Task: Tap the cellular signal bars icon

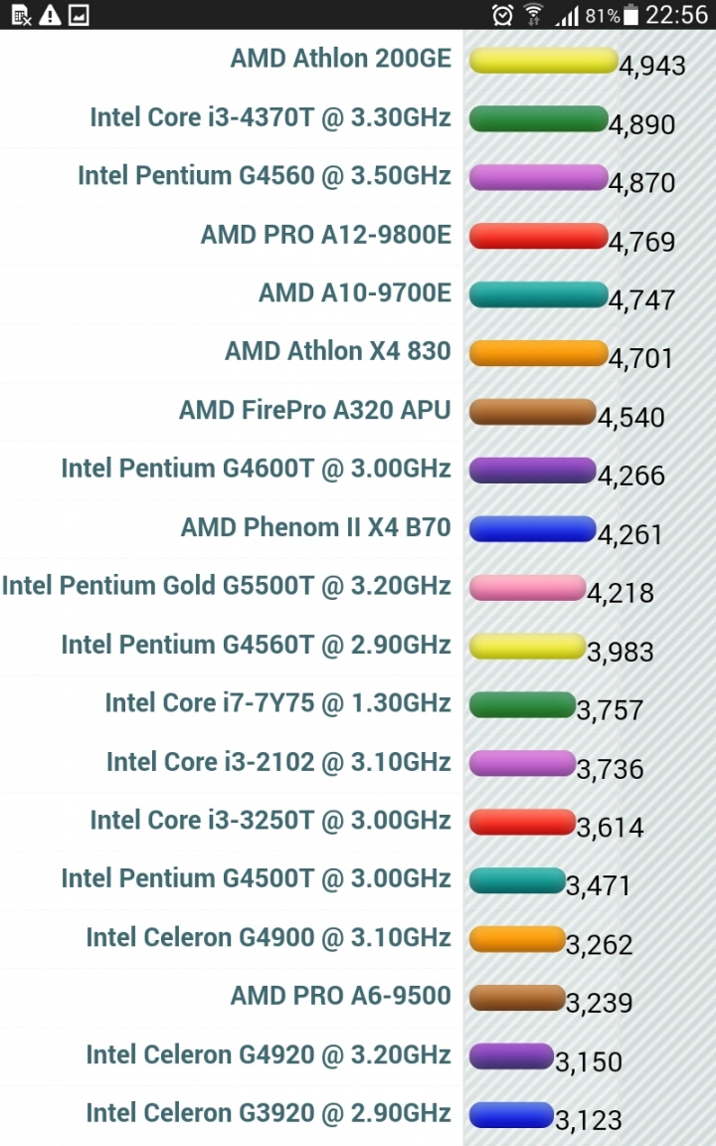Action: point(567,15)
